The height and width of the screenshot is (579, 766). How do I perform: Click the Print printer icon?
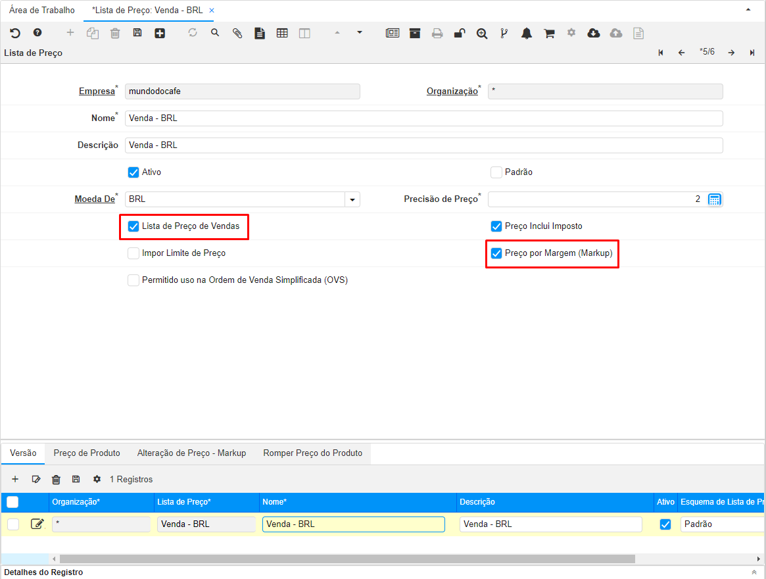point(437,33)
